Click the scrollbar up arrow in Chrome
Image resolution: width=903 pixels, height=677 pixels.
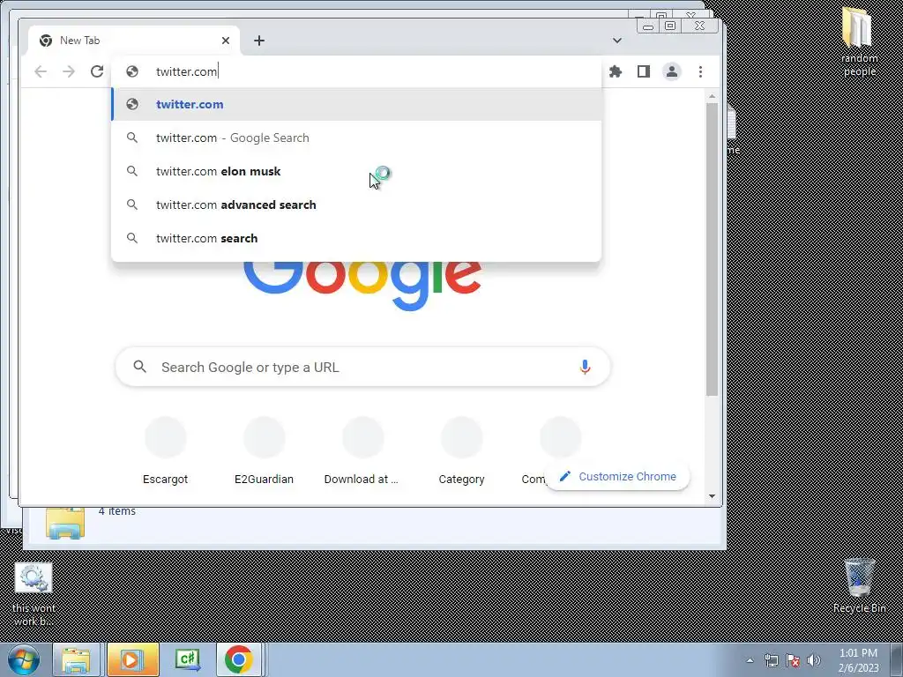click(712, 96)
